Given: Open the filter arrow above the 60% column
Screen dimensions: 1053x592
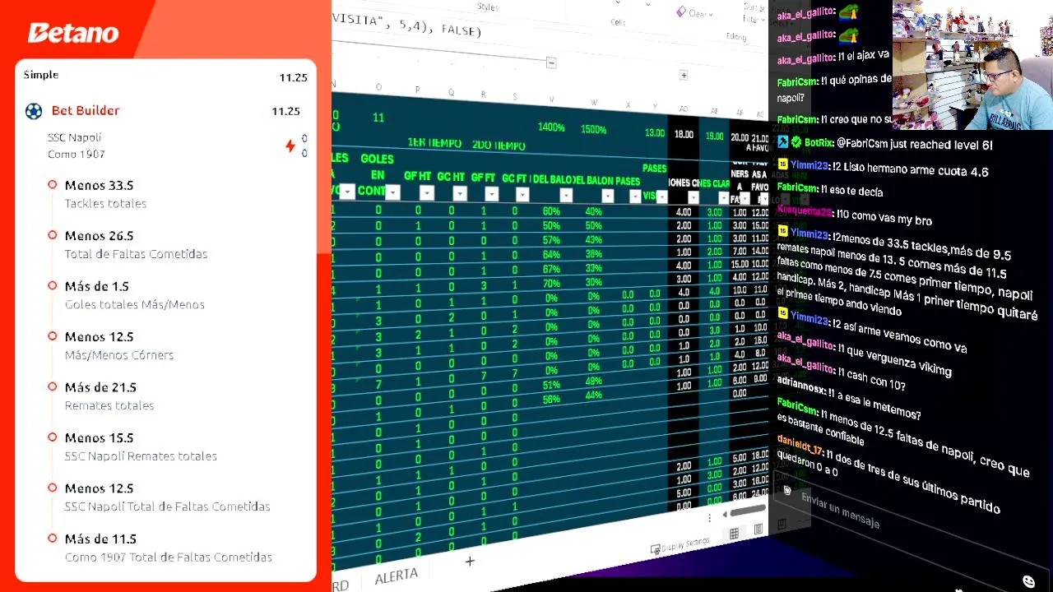Looking at the screenshot, I should (x=566, y=195).
